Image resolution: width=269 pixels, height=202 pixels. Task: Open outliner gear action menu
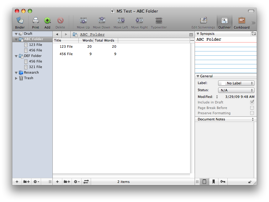click(x=77, y=182)
